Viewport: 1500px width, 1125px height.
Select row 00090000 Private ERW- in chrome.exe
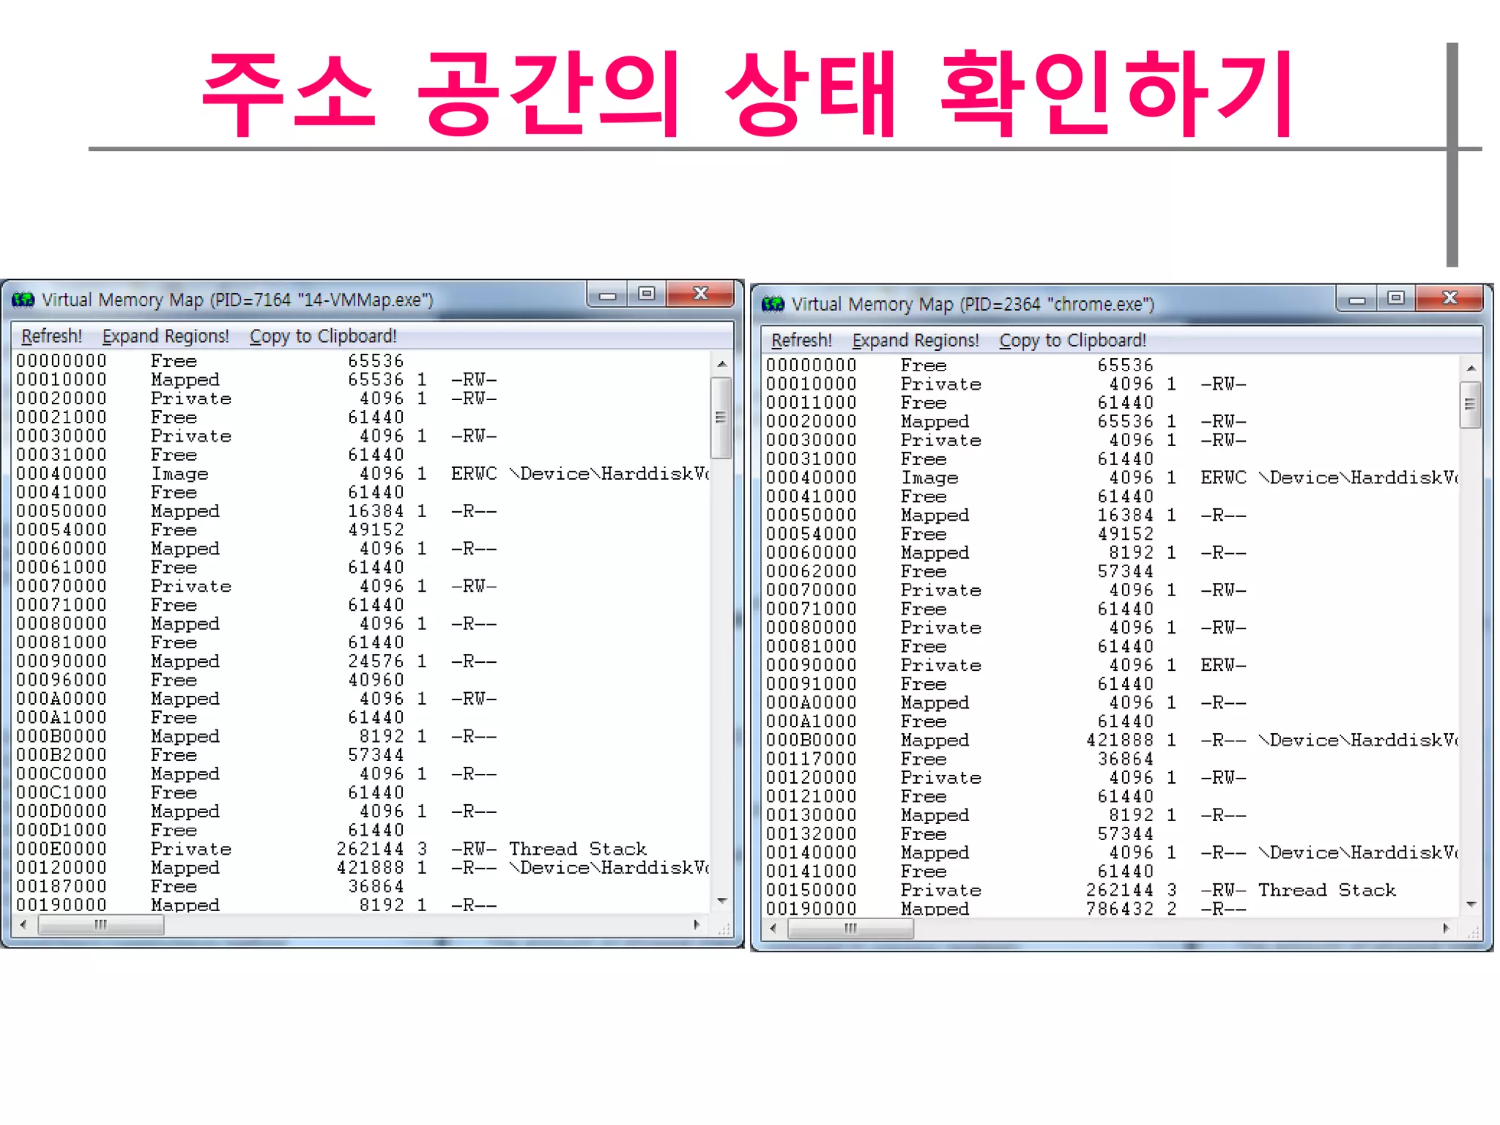point(1112,666)
